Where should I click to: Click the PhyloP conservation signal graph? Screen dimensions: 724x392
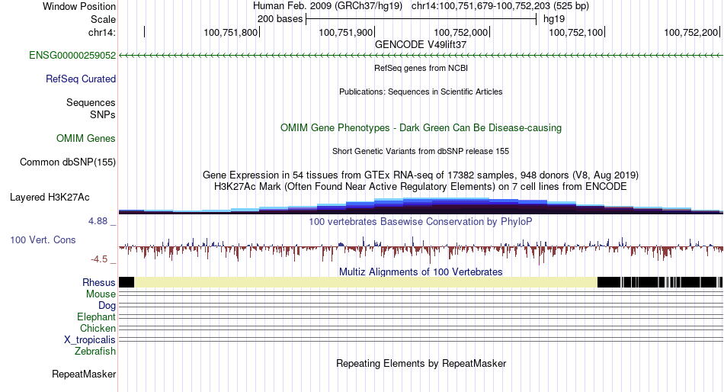point(421,249)
